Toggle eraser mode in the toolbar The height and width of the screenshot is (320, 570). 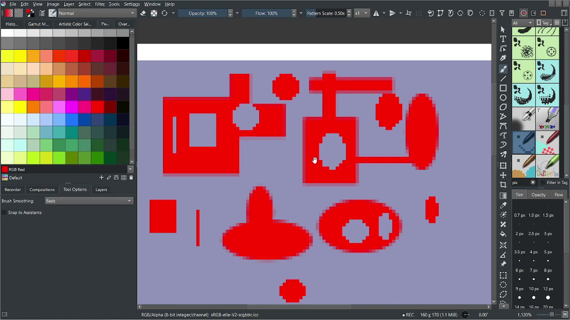pos(143,13)
